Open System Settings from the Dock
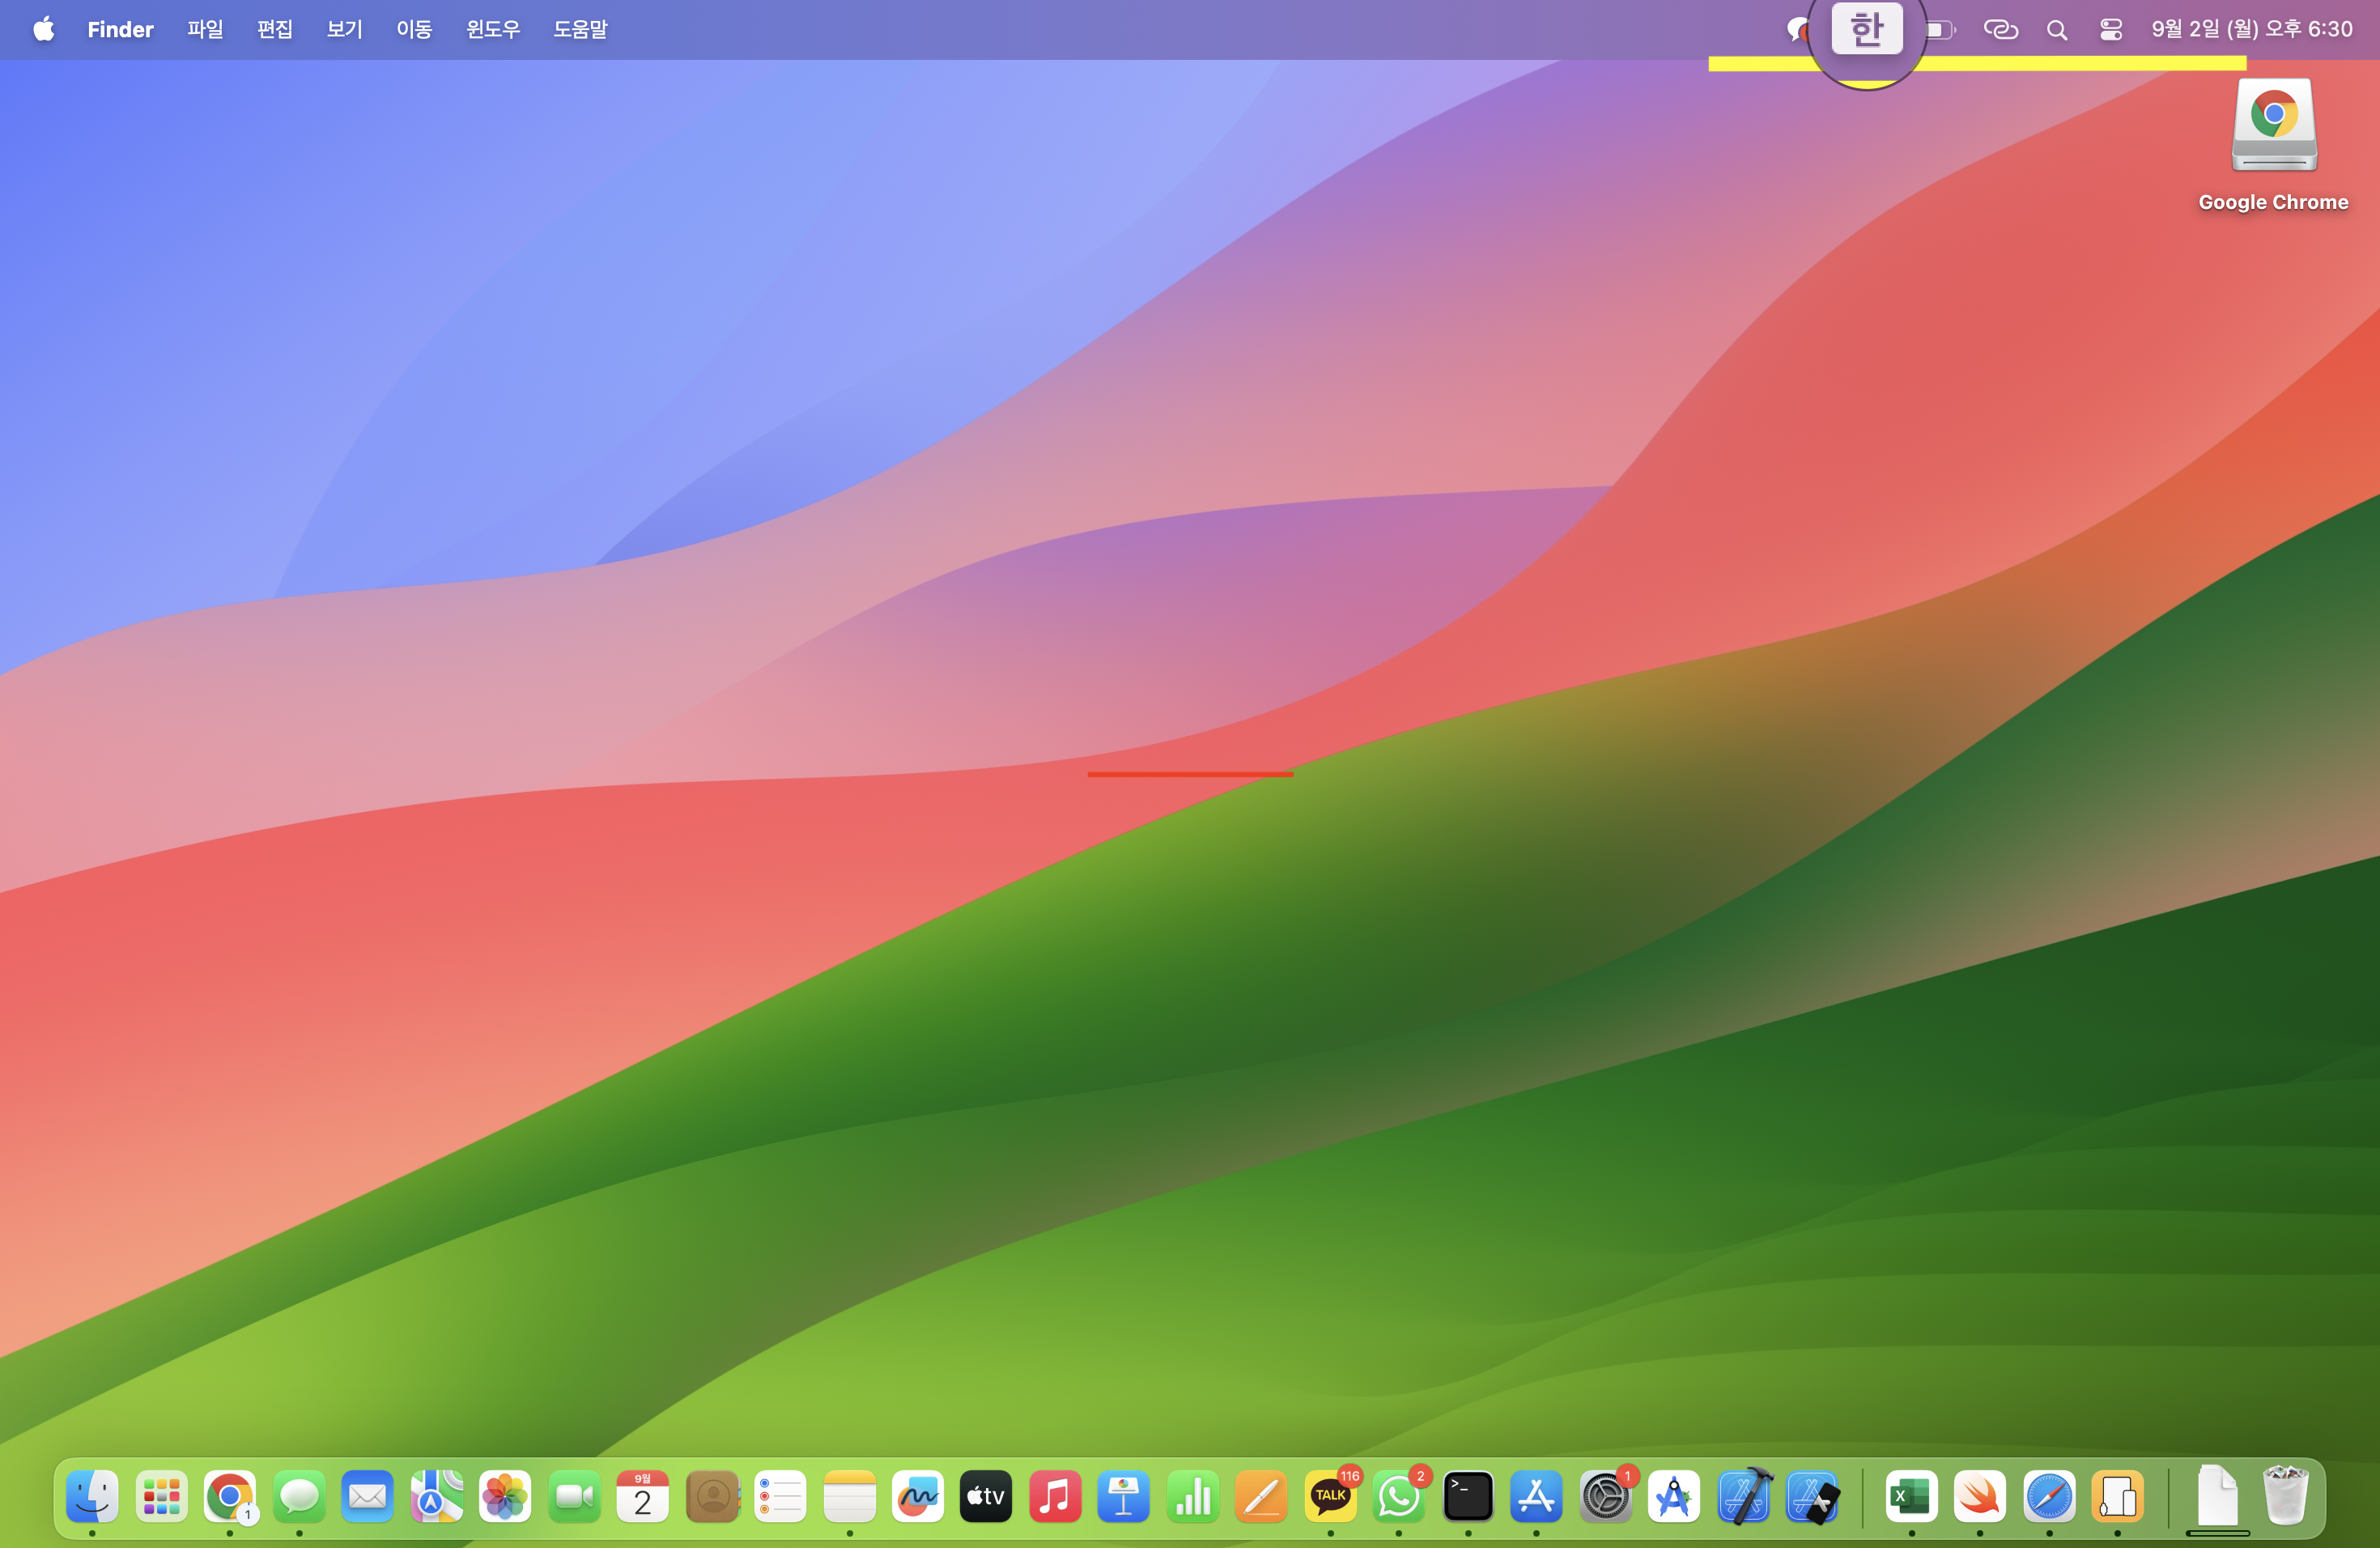Screen dimensions: 2380x1548 click(x=1605, y=1497)
